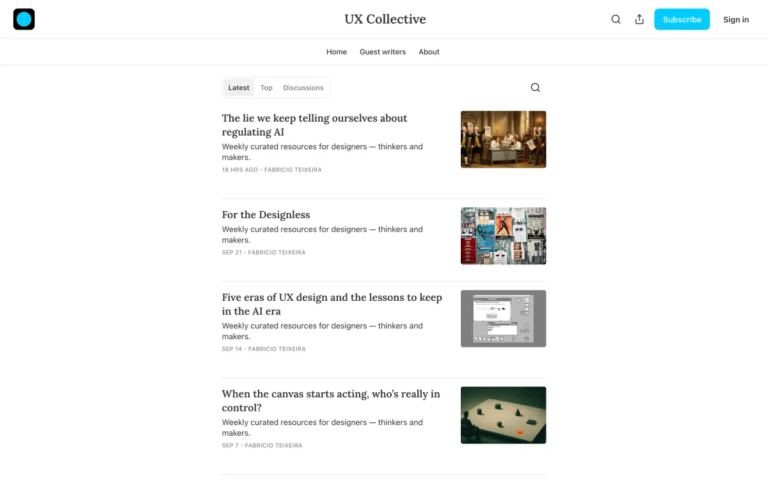Open search from the header magnifier icon
Screen dimensions: 768x480
coord(616,19)
